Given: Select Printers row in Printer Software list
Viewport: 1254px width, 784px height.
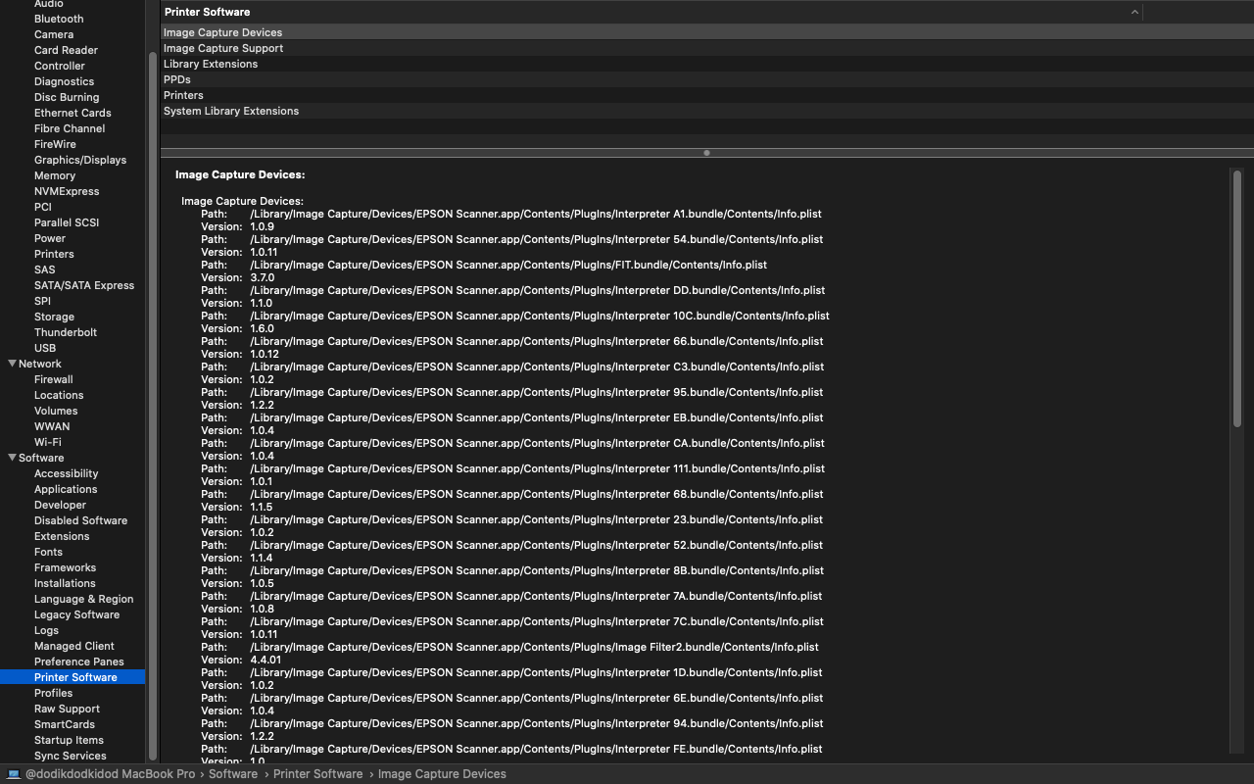Looking at the screenshot, I should pos(707,95).
